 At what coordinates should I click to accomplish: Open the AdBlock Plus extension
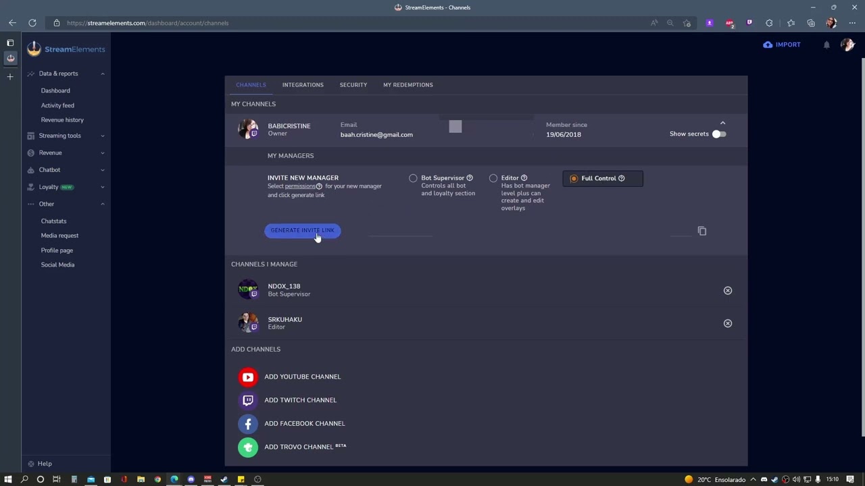point(730,23)
